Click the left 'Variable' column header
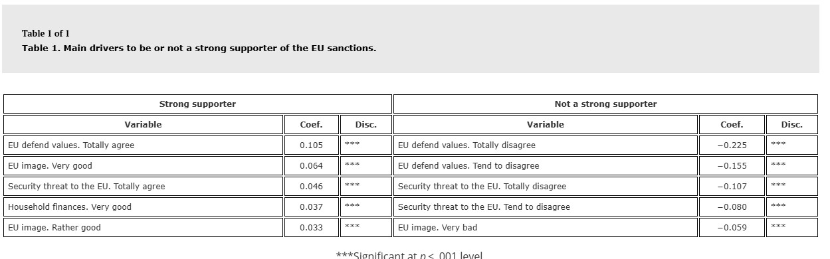 click(x=143, y=125)
